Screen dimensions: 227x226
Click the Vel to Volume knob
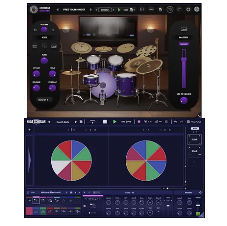pos(184,101)
